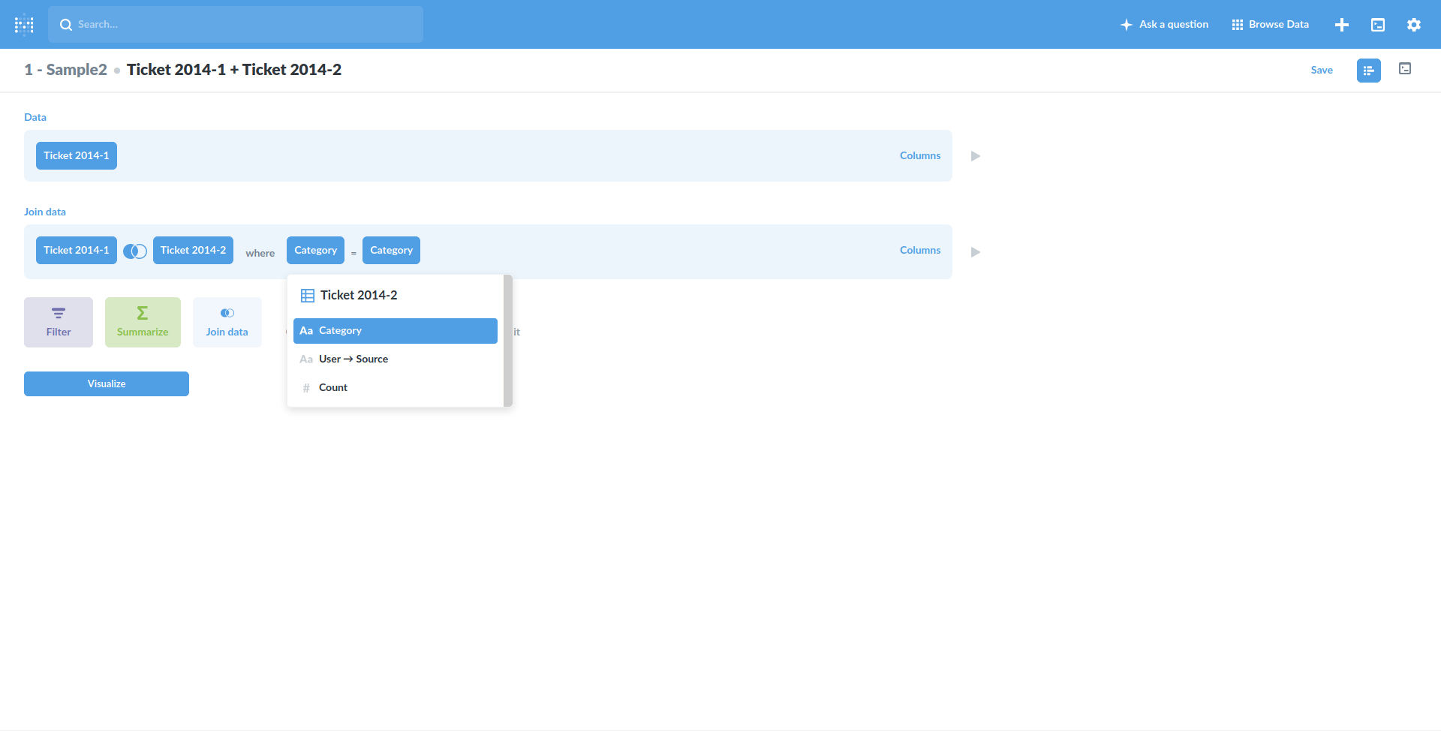Create new item with the plus icon
Image resolution: width=1441 pixels, height=731 pixels.
[x=1341, y=25]
